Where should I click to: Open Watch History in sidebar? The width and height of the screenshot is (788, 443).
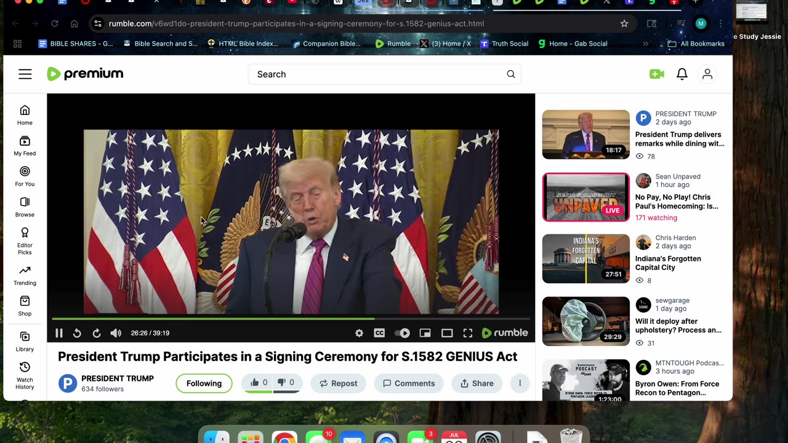tap(25, 376)
